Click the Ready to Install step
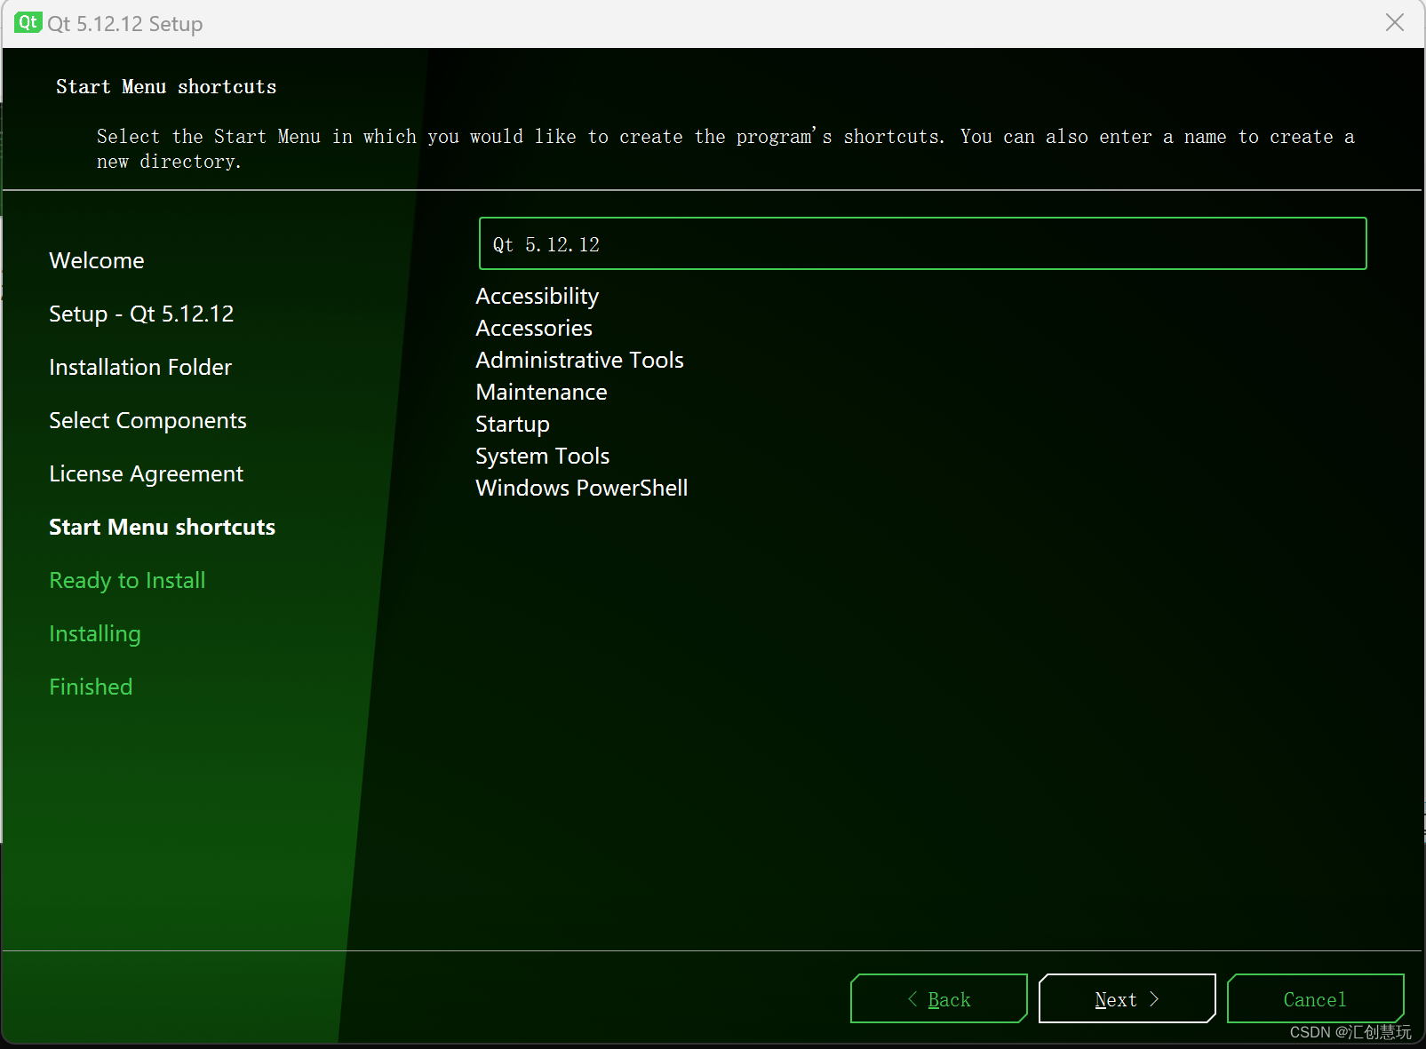The image size is (1426, 1049). 127,581
